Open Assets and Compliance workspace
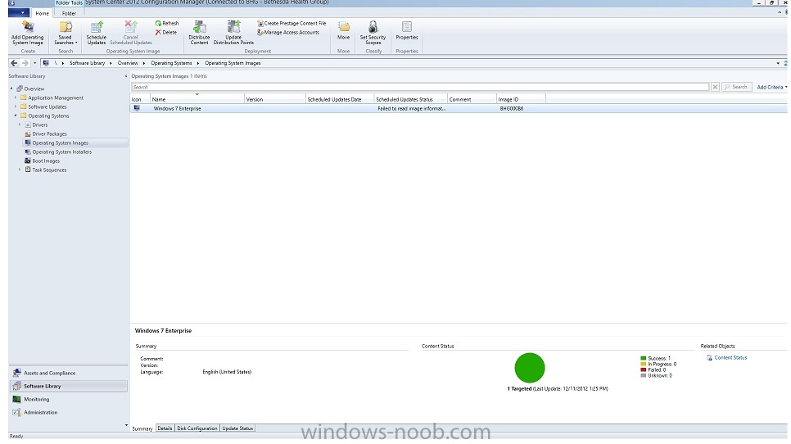This screenshot has height=444, width=791. coord(68,373)
